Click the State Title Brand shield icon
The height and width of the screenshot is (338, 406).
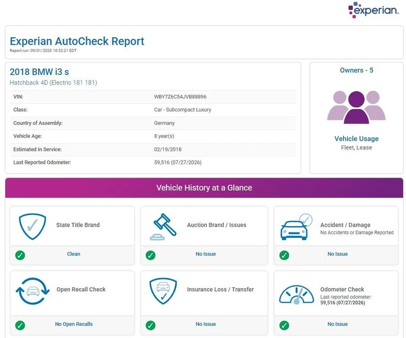32,226
